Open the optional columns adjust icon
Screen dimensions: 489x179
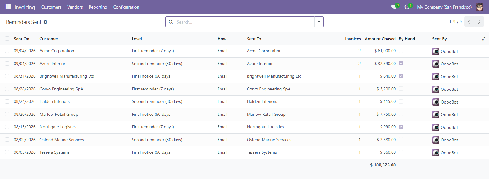[x=483, y=39]
